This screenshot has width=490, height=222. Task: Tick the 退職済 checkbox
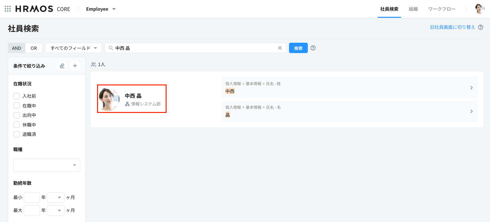(x=17, y=134)
